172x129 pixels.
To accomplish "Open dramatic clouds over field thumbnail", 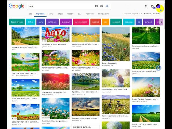I will point(85,107).
